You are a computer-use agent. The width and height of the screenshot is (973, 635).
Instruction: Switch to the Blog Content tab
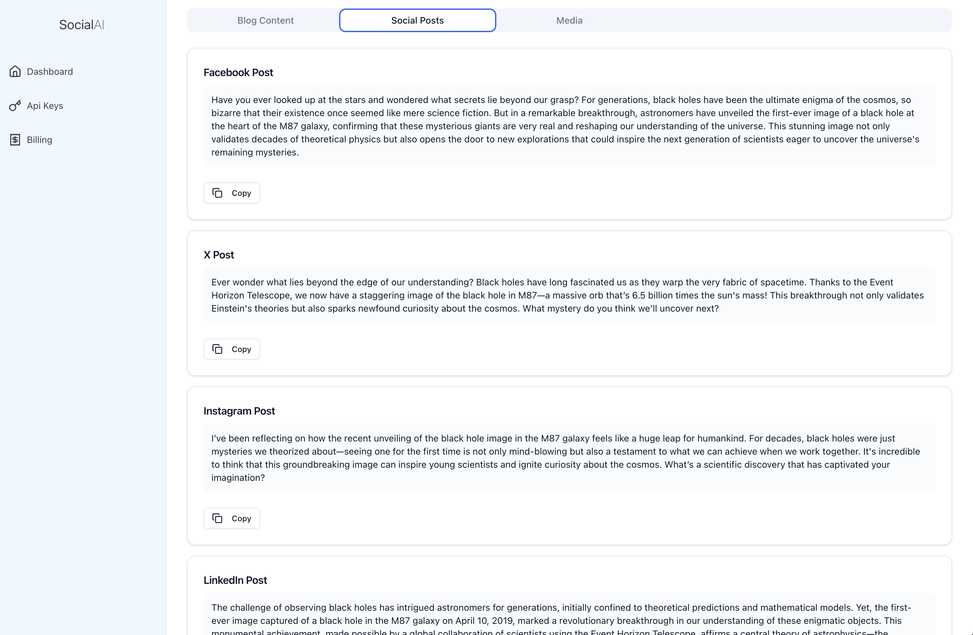pyautogui.click(x=265, y=20)
